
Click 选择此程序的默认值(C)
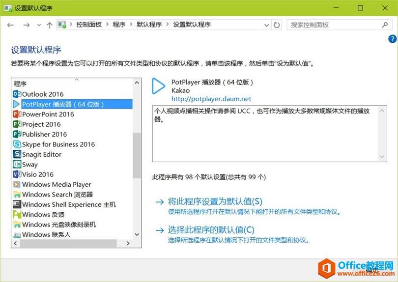tap(211, 230)
